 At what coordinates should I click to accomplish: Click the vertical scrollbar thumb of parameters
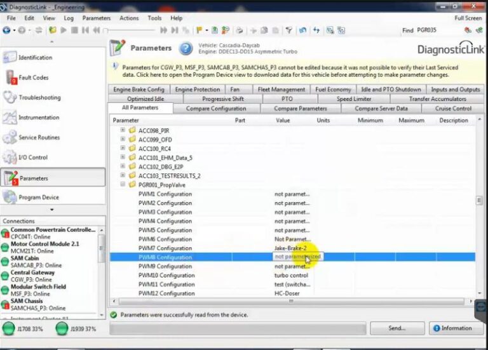[x=479, y=200]
